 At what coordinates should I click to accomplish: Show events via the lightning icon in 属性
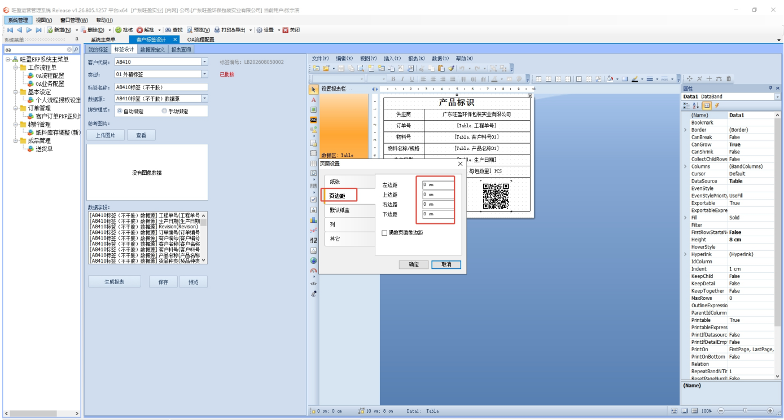coord(717,105)
